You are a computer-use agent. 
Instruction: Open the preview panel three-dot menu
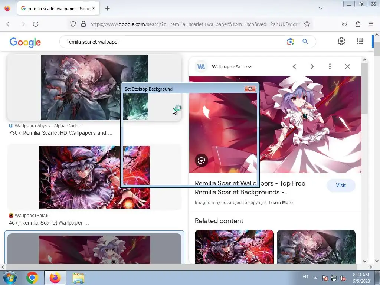(x=330, y=66)
